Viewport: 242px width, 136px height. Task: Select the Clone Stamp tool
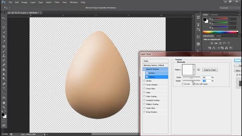click(4, 56)
